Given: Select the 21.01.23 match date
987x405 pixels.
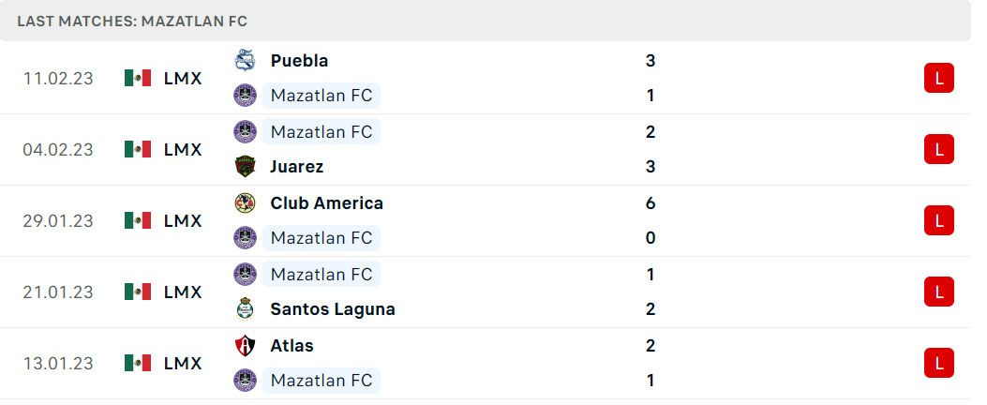Looking at the screenshot, I should click(58, 292).
